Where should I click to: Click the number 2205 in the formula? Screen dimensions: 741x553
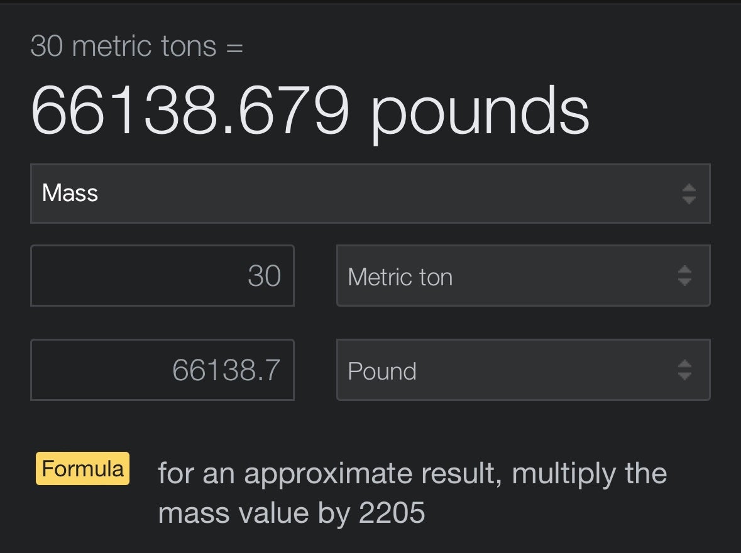(392, 513)
